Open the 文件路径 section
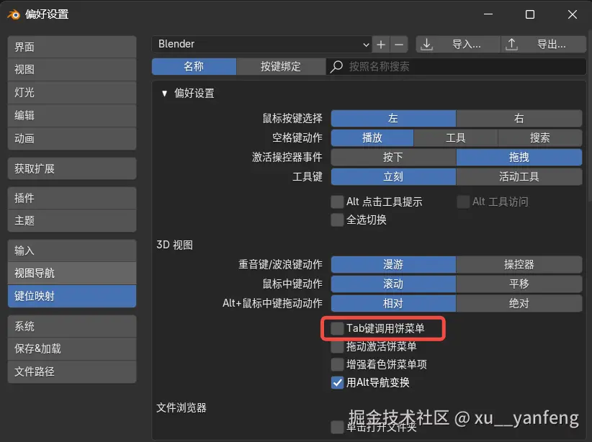 [x=72, y=371]
